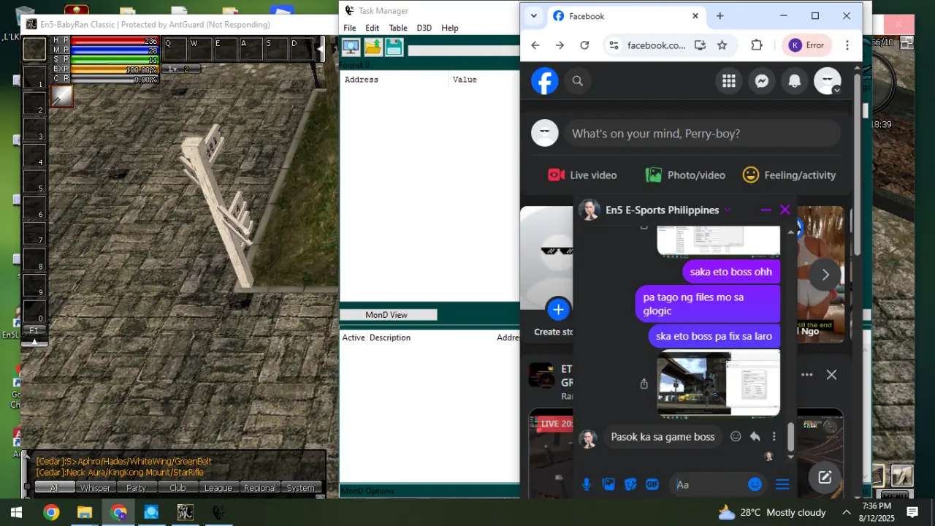The image size is (935, 526).
Task: Open the Help menu in Task Manager
Action: coord(450,28)
